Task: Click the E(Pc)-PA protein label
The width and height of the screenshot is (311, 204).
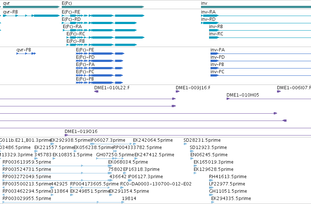Action: [85, 64]
